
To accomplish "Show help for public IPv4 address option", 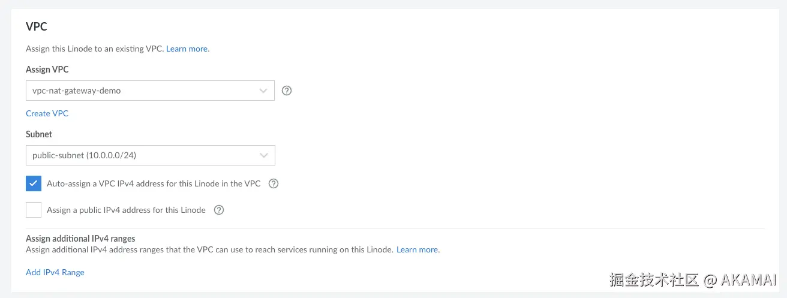I will (x=219, y=210).
